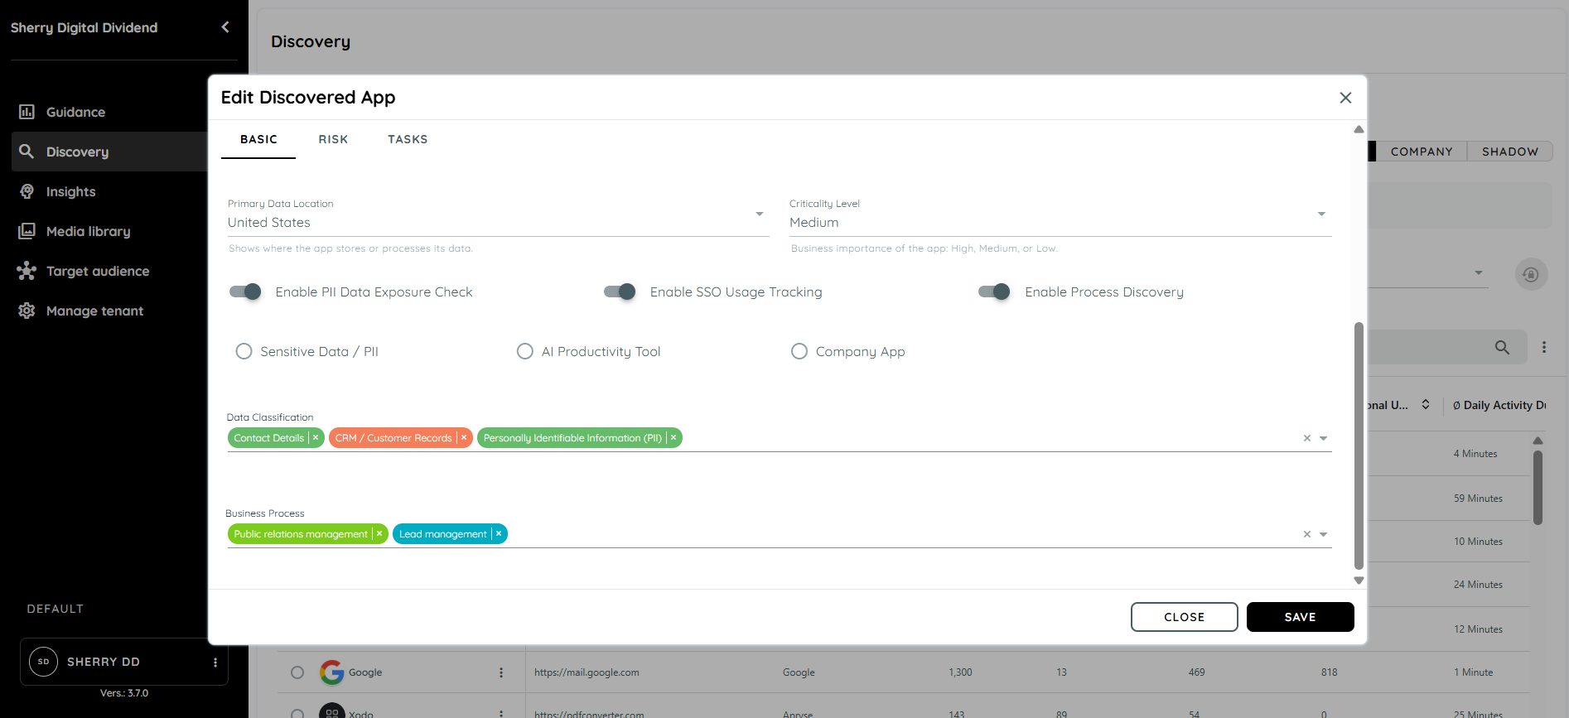Open Media library icon in sidebar

click(27, 231)
